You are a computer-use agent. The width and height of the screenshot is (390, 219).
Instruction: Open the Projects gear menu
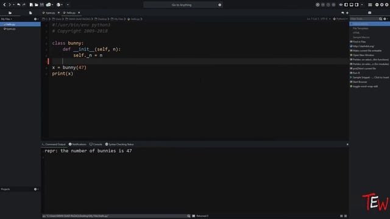click(36, 189)
